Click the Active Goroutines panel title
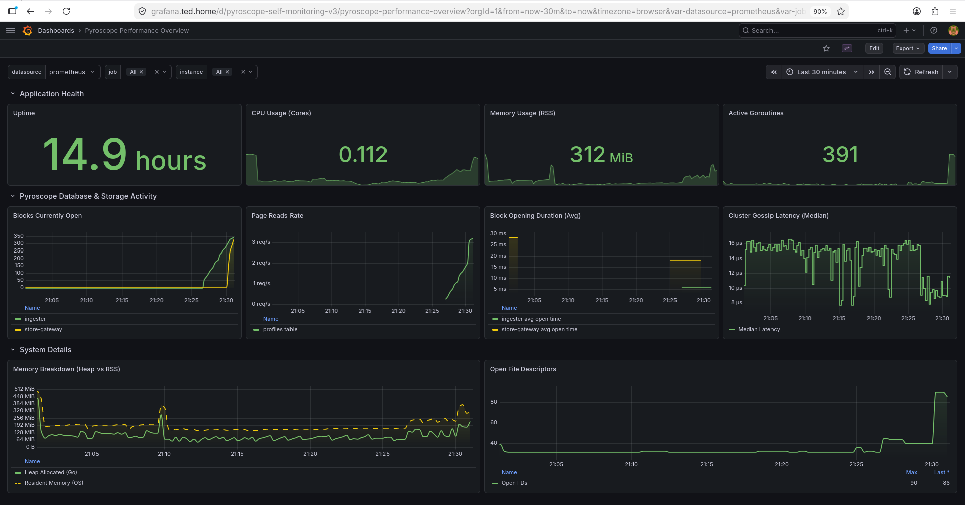965x505 pixels. 756,113
